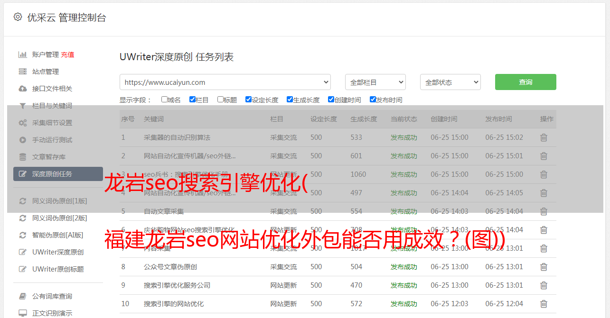Click the 栏目与关键词 filter icon
Image resolution: width=610 pixels, height=318 pixels.
[22, 106]
